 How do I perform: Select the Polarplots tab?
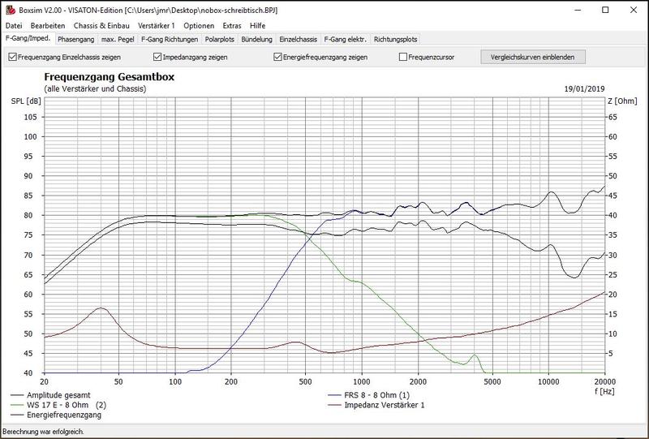221,39
